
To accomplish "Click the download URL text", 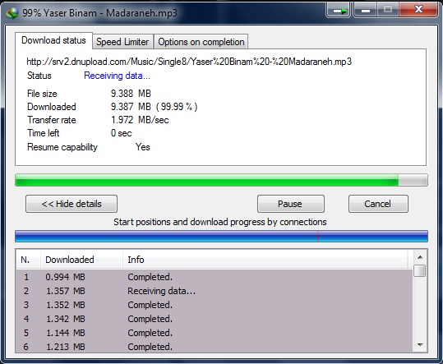I will (x=189, y=62).
